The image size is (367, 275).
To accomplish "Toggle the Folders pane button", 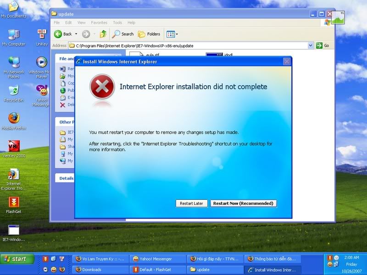I will pyautogui.click(x=149, y=34).
